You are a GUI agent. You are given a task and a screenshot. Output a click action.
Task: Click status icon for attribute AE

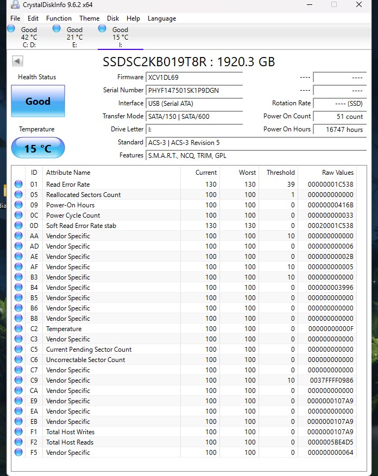pos(18,256)
